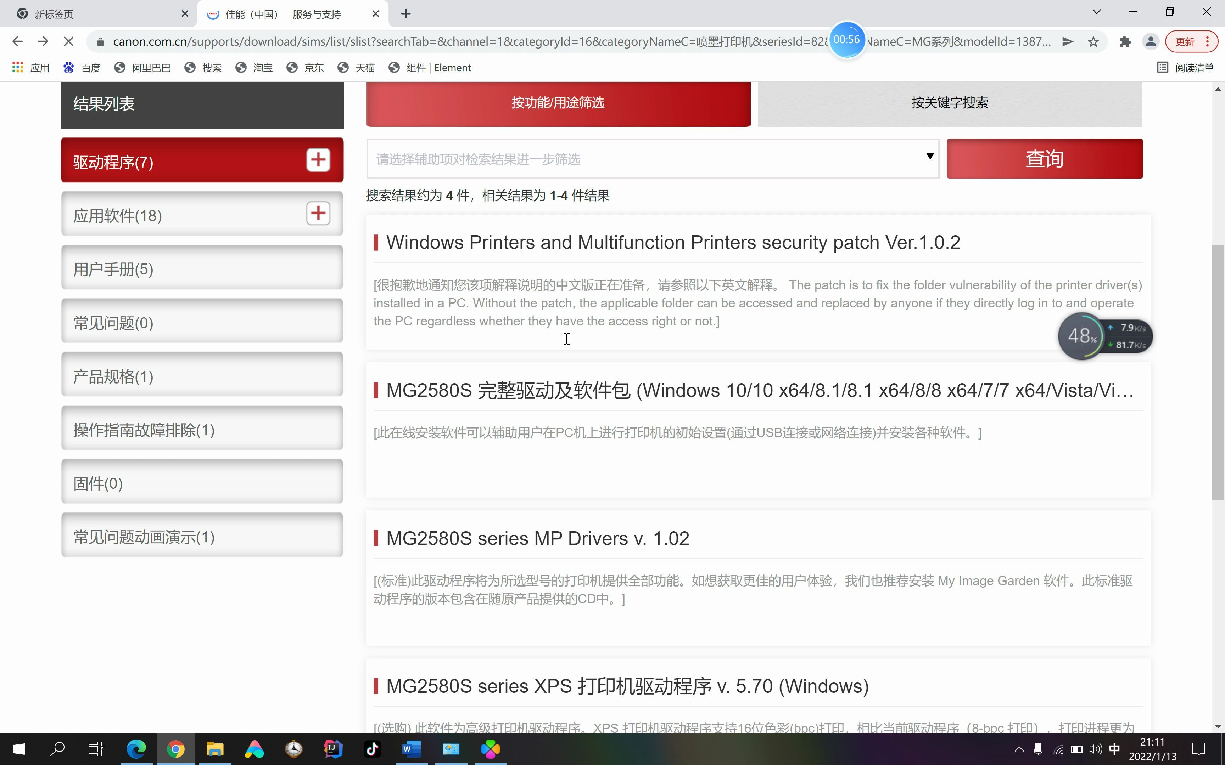Screen dimensions: 1225x765
Task: Select 用户手册(5) category
Action: click(x=202, y=268)
